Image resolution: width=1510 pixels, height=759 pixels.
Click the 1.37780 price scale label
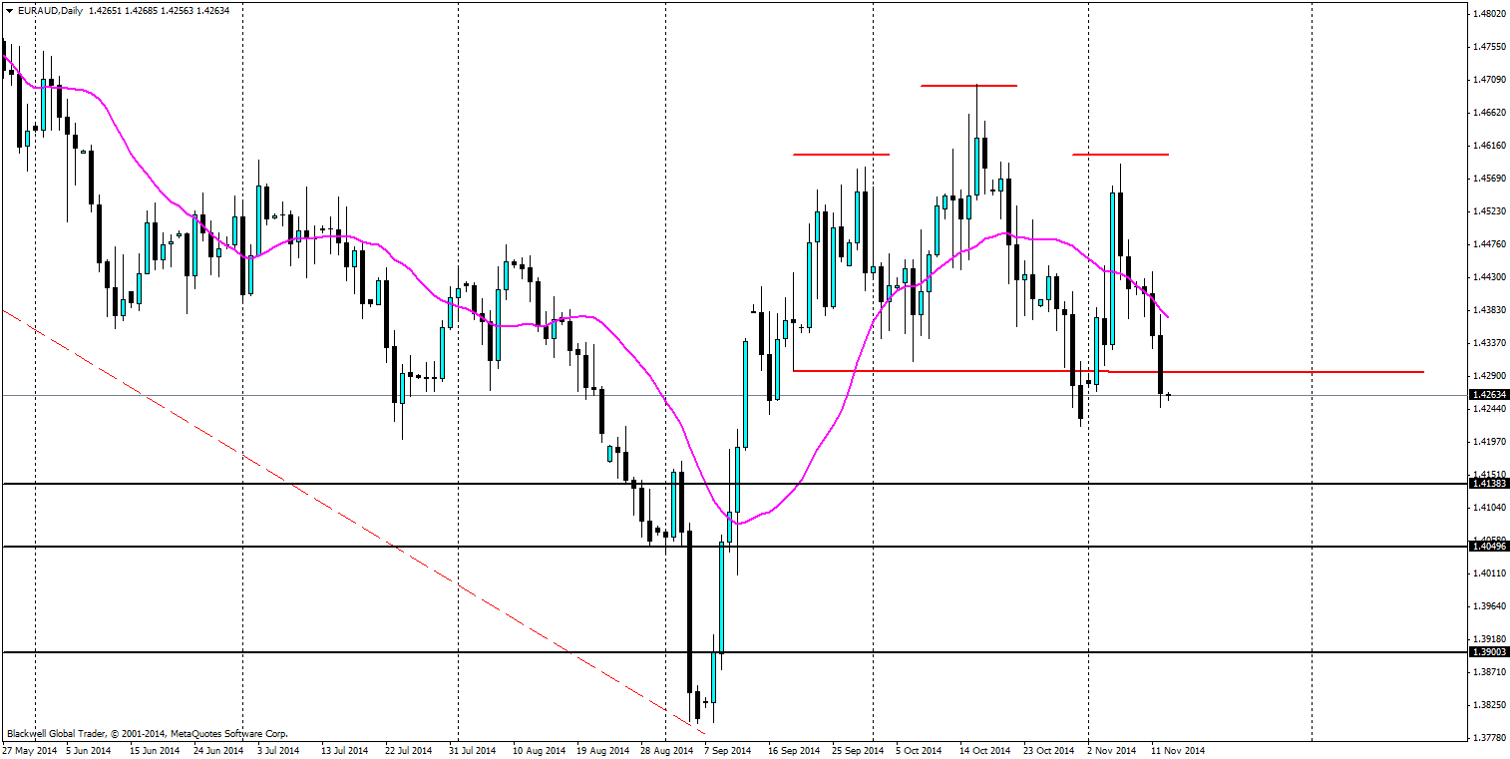[x=1488, y=738]
